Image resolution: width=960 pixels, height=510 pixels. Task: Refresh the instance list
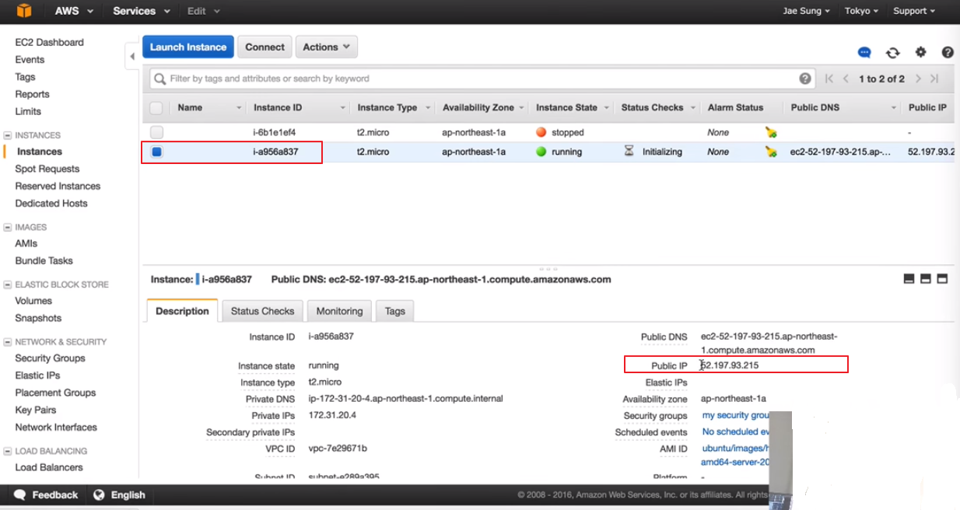point(892,53)
